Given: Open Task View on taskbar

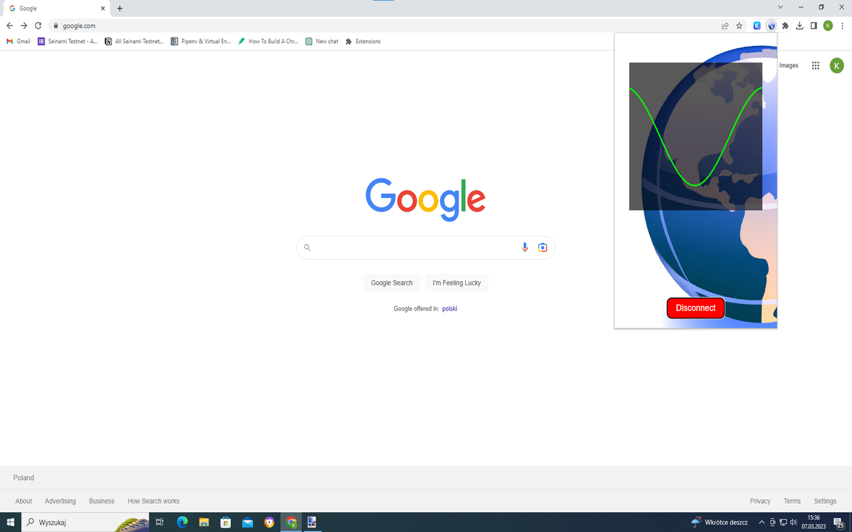Looking at the screenshot, I should (160, 522).
